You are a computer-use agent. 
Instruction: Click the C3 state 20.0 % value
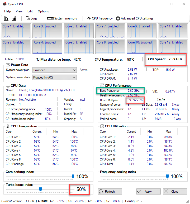(79, 201)
